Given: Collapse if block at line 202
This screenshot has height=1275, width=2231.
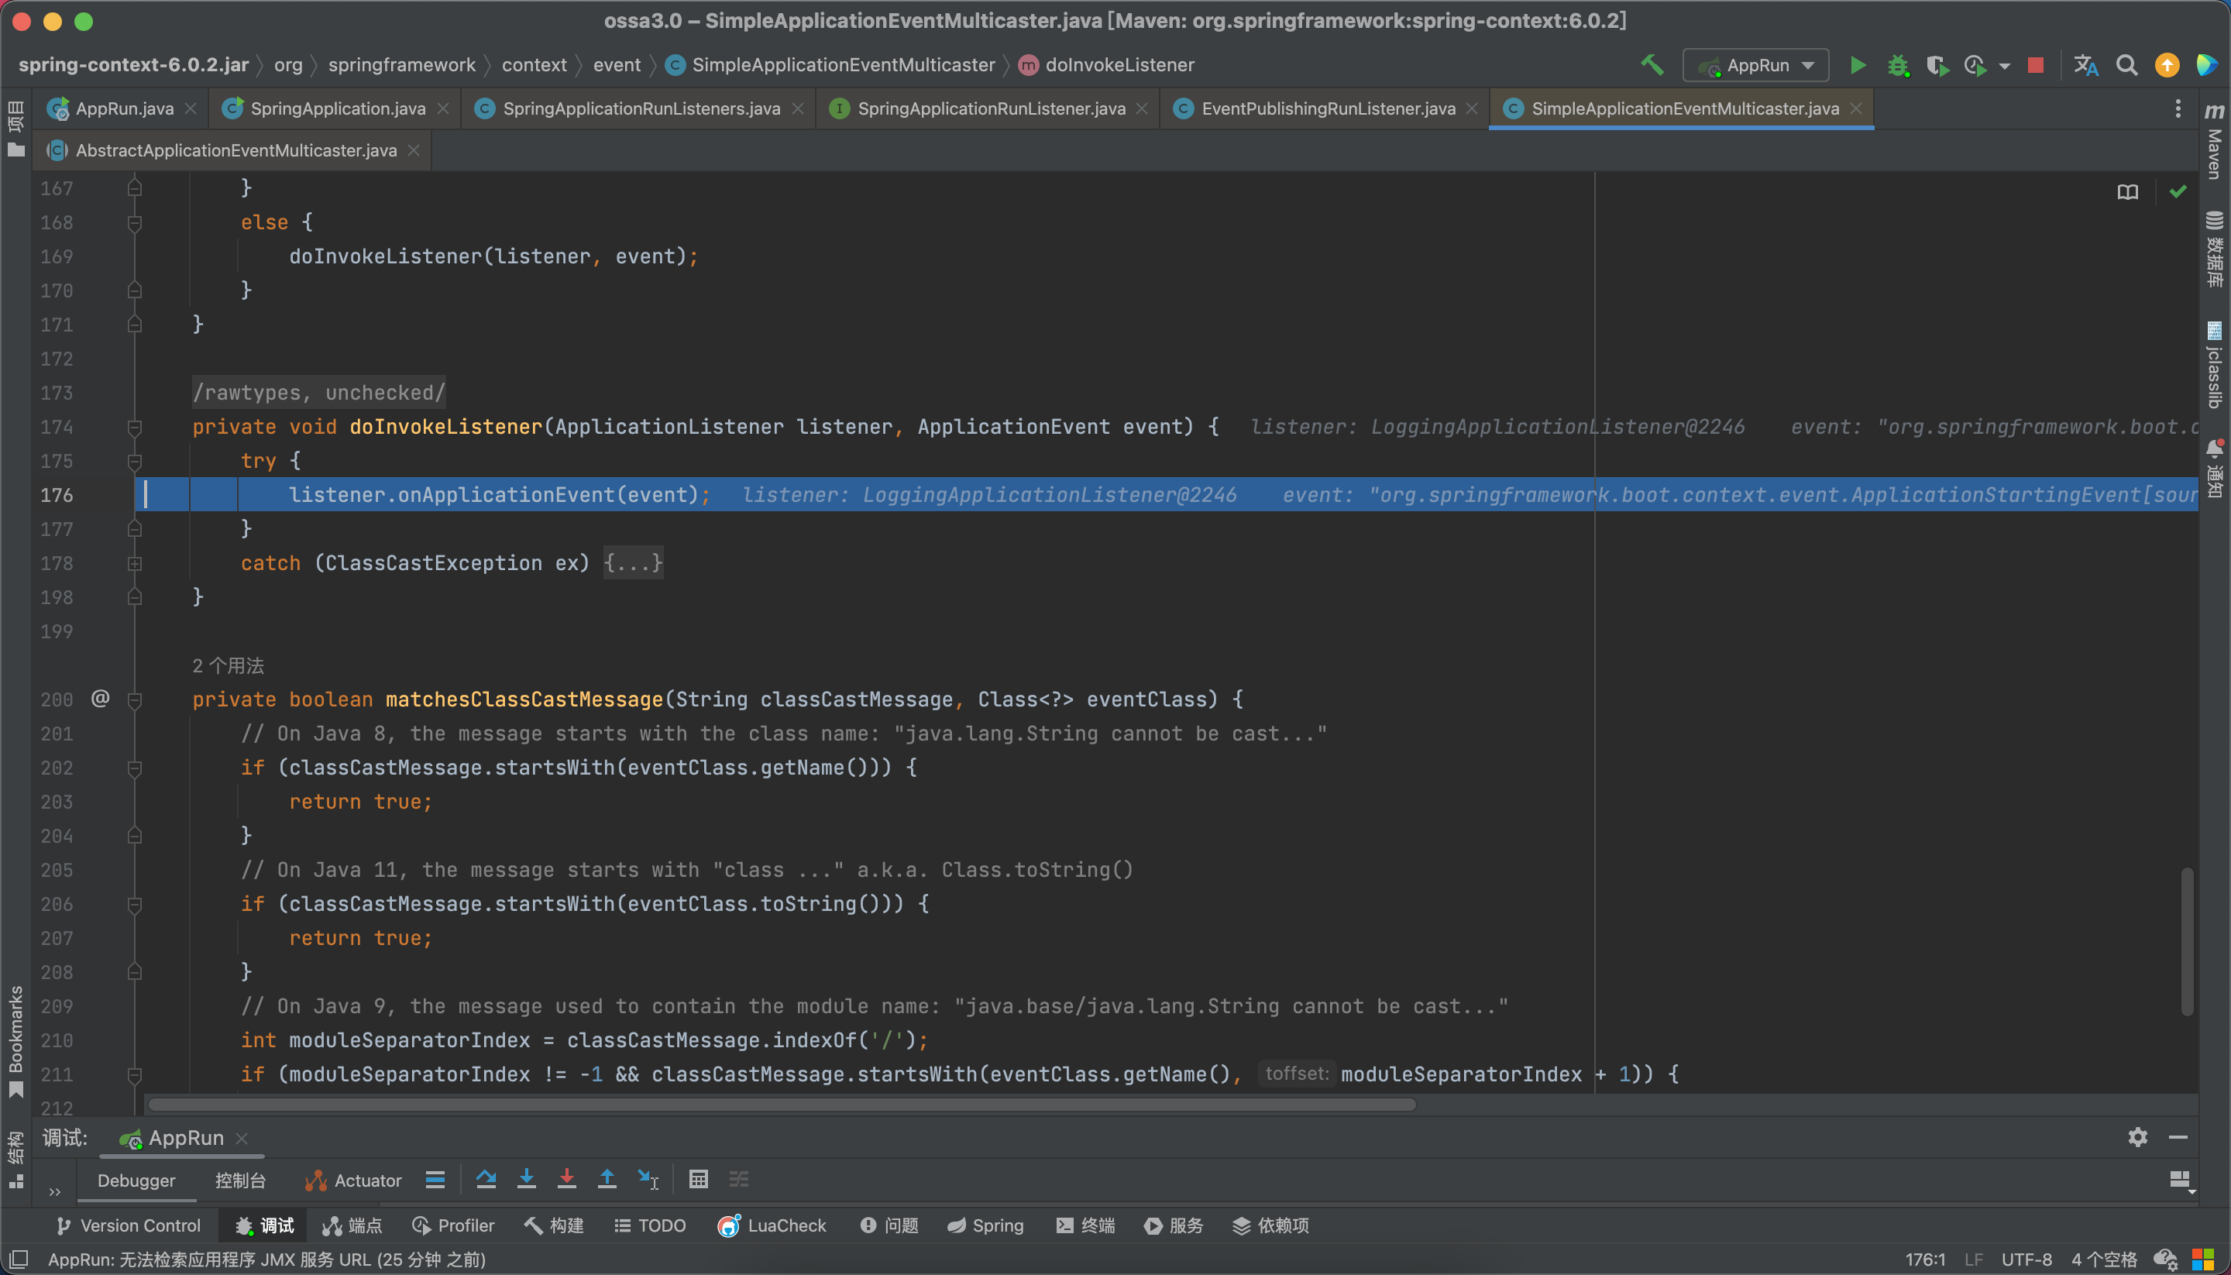Looking at the screenshot, I should click(x=135, y=768).
